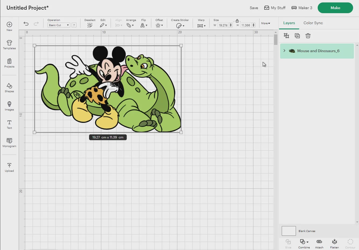
Task: Click the Attach button
Action: [x=319, y=244]
